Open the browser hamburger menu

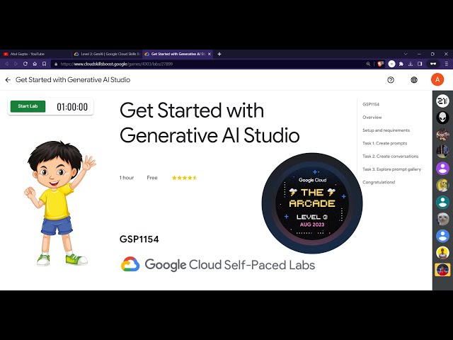447,64
